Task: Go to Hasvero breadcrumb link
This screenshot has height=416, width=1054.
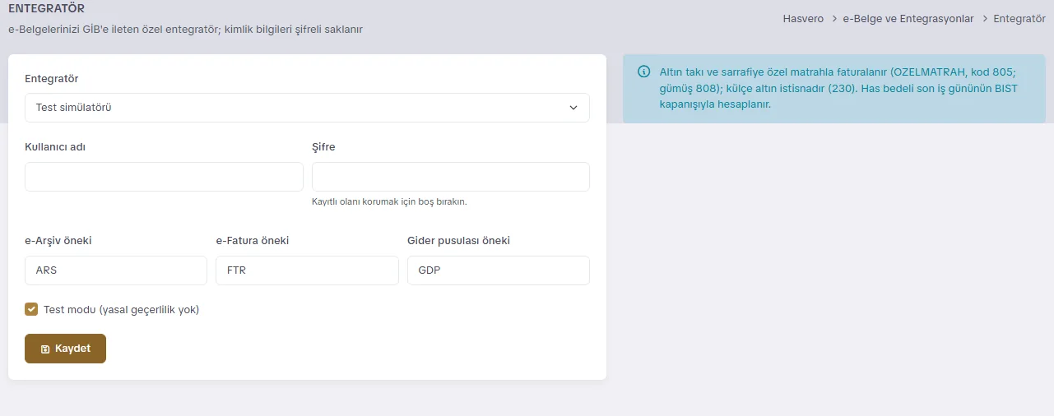Action: point(803,18)
